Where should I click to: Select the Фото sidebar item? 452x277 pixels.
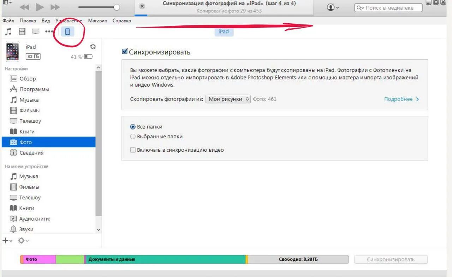(48, 142)
